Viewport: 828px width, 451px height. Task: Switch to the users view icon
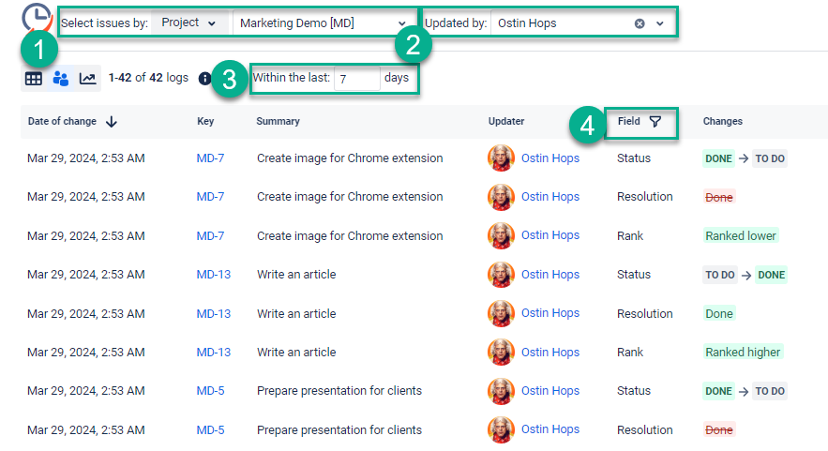[61, 79]
